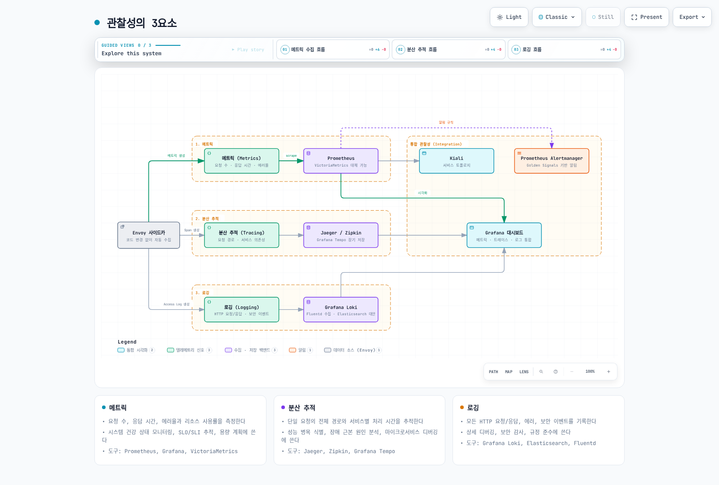This screenshot has width=719, height=485.
Task: Select the Prometheus node
Action: (x=341, y=161)
